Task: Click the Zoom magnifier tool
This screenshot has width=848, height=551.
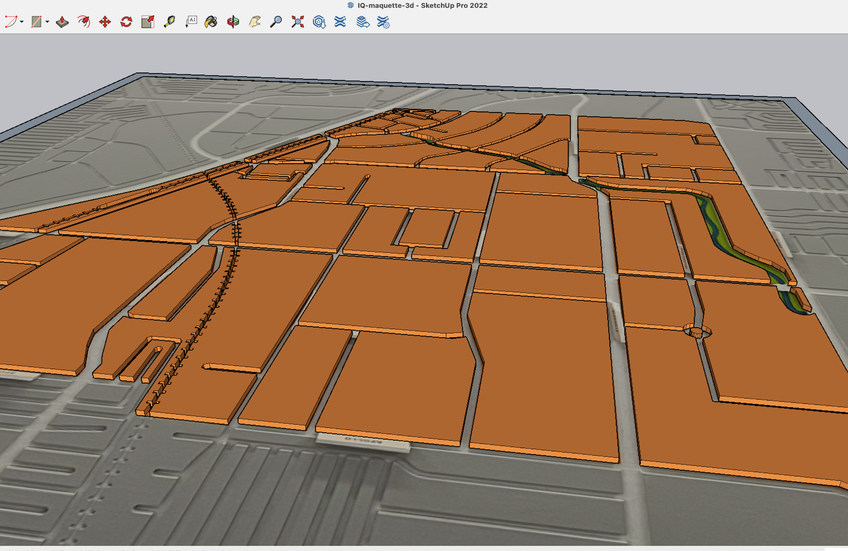Action: [276, 22]
